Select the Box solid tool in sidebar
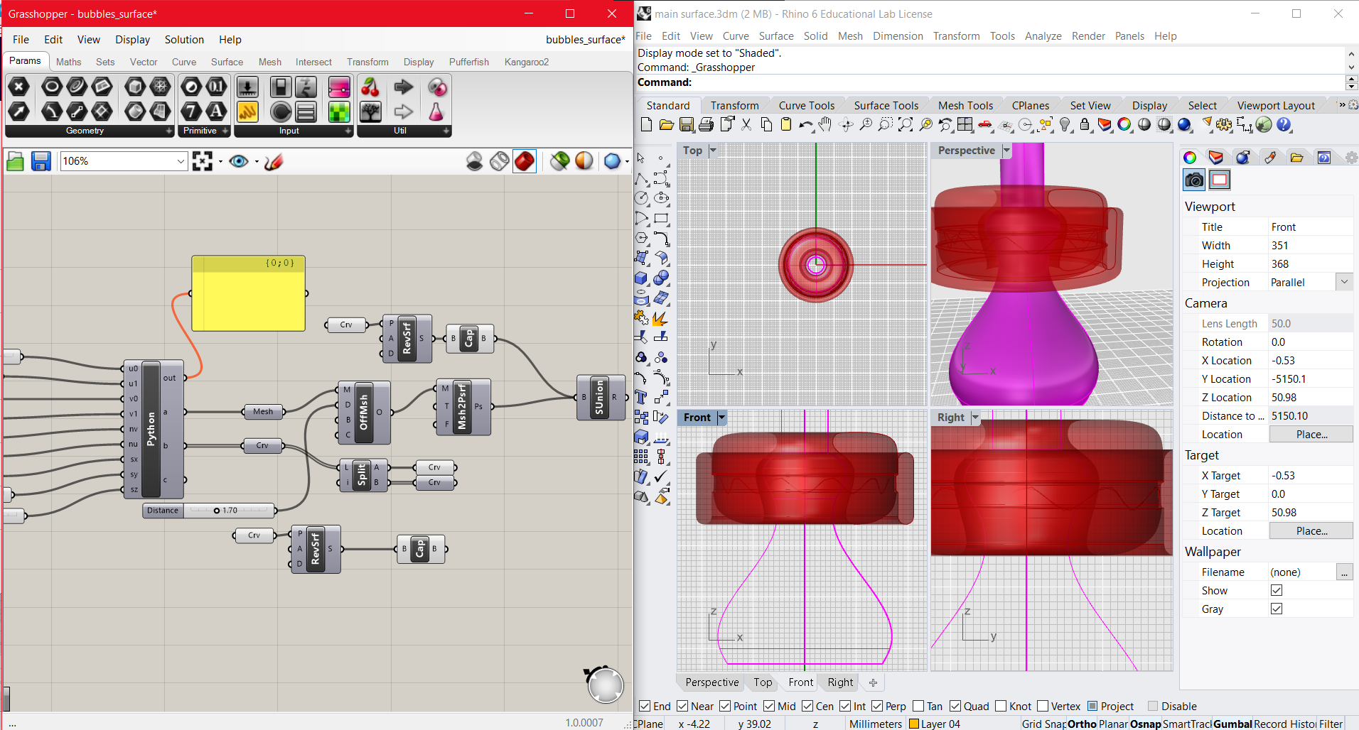Screen dimensions: 1359x730 click(x=641, y=278)
